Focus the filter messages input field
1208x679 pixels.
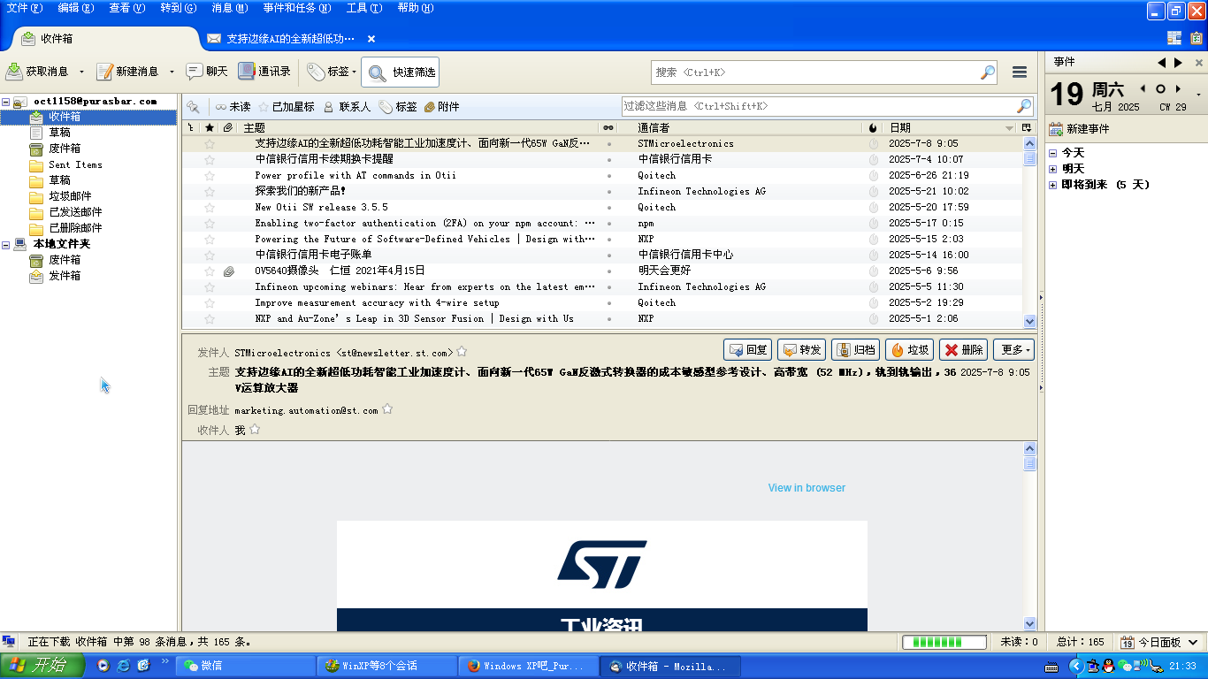click(x=828, y=106)
